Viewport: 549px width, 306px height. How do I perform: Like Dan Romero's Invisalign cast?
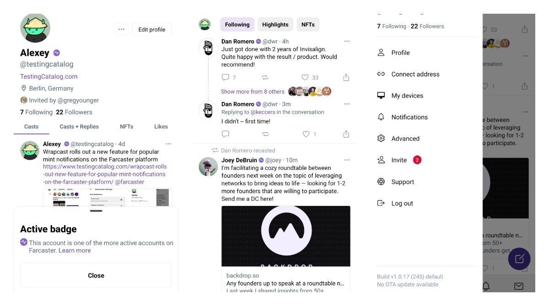coord(304,77)
